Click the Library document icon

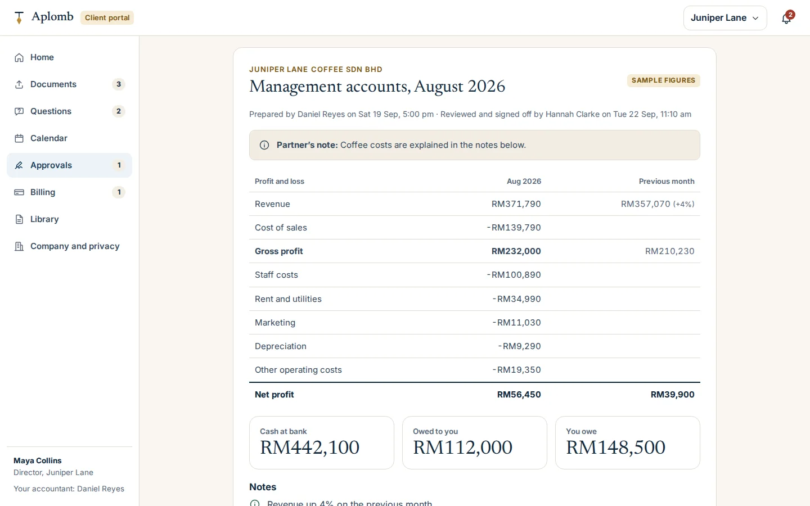pos(19,219)
